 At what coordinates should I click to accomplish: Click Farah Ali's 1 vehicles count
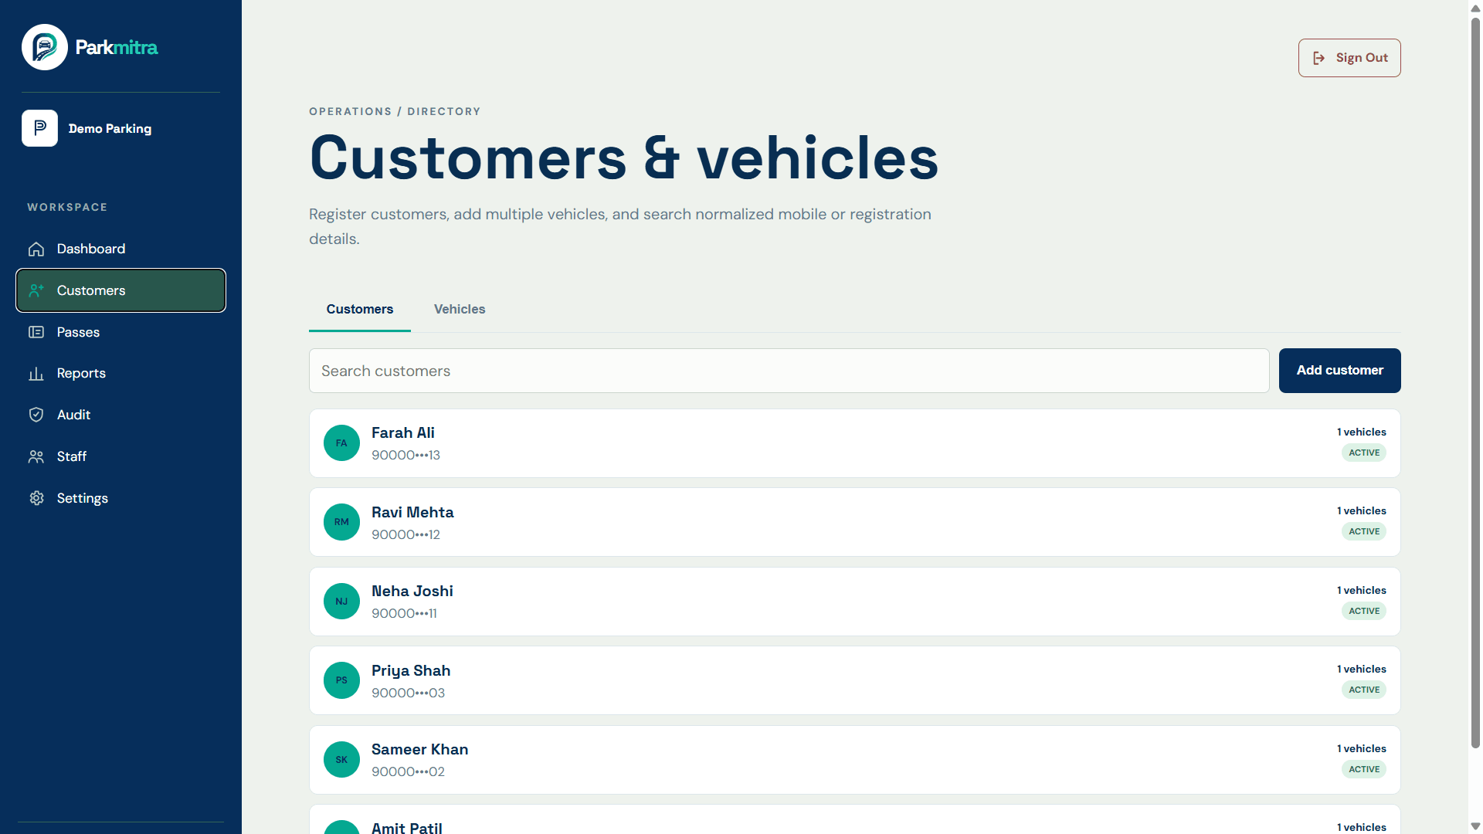[x=1361, y=432]
